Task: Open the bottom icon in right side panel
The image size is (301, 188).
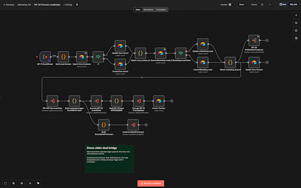Action: coord(296,38)
